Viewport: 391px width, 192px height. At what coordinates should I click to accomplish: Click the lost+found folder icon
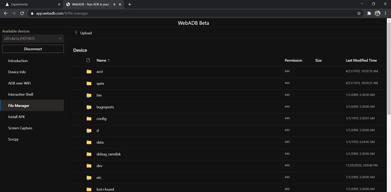click(89, 189)
